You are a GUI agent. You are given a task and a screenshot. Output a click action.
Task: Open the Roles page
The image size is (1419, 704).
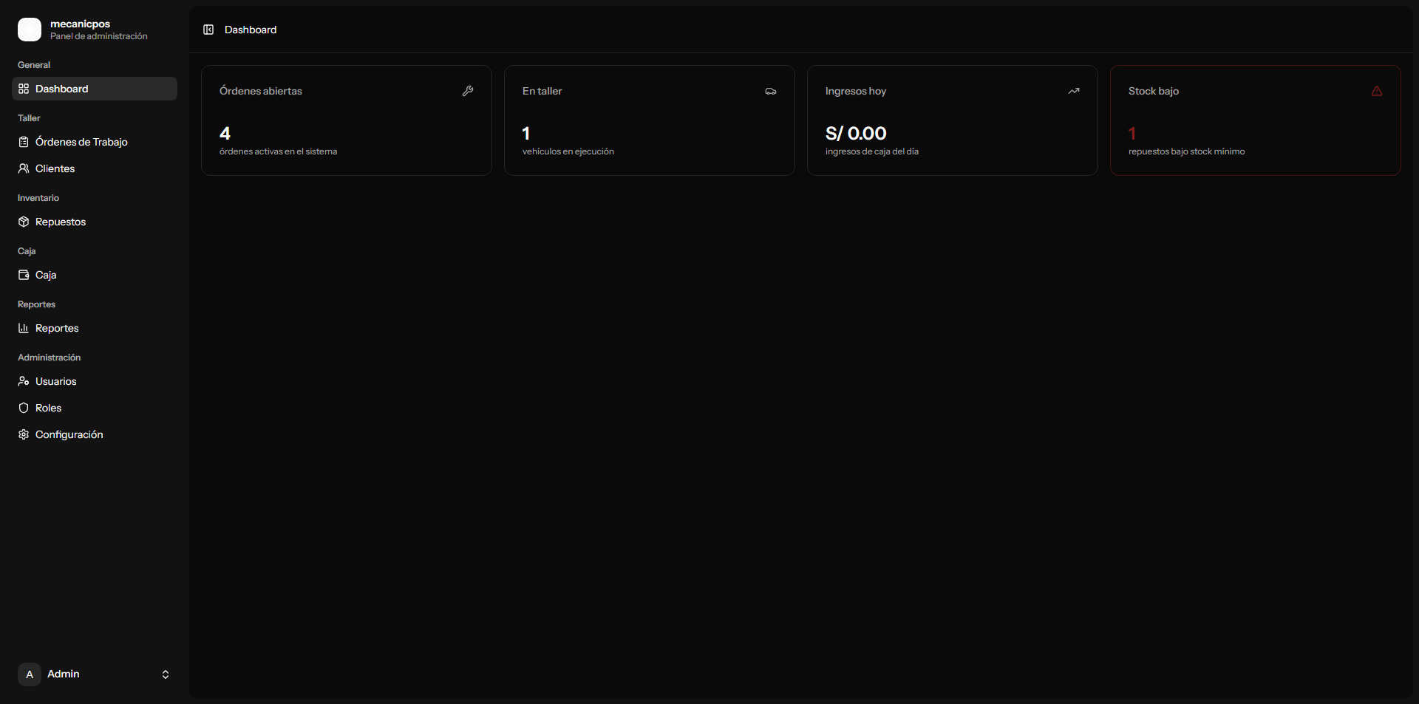tap(95, 408)
